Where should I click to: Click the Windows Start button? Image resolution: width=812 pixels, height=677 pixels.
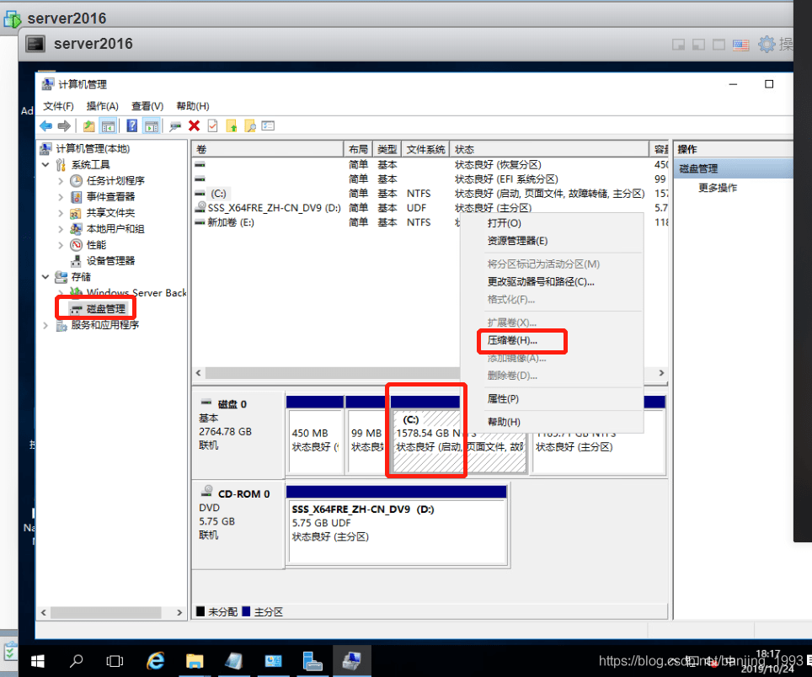coord(38,660)
